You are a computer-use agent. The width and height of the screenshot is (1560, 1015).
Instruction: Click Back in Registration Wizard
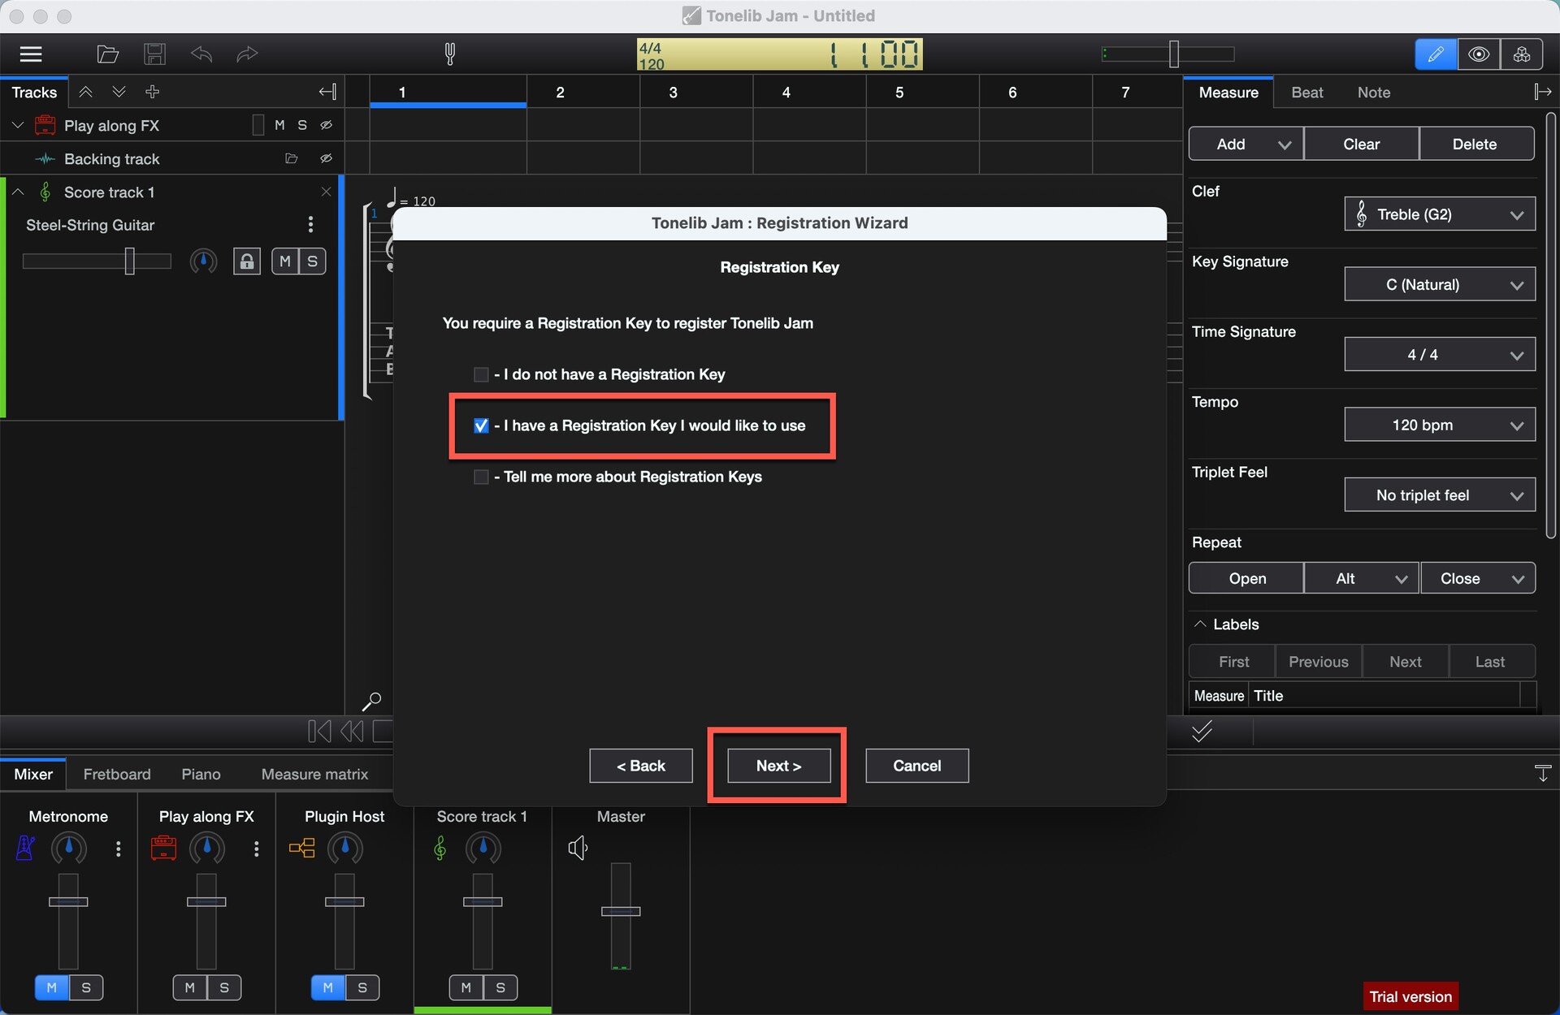pos(641,766)
